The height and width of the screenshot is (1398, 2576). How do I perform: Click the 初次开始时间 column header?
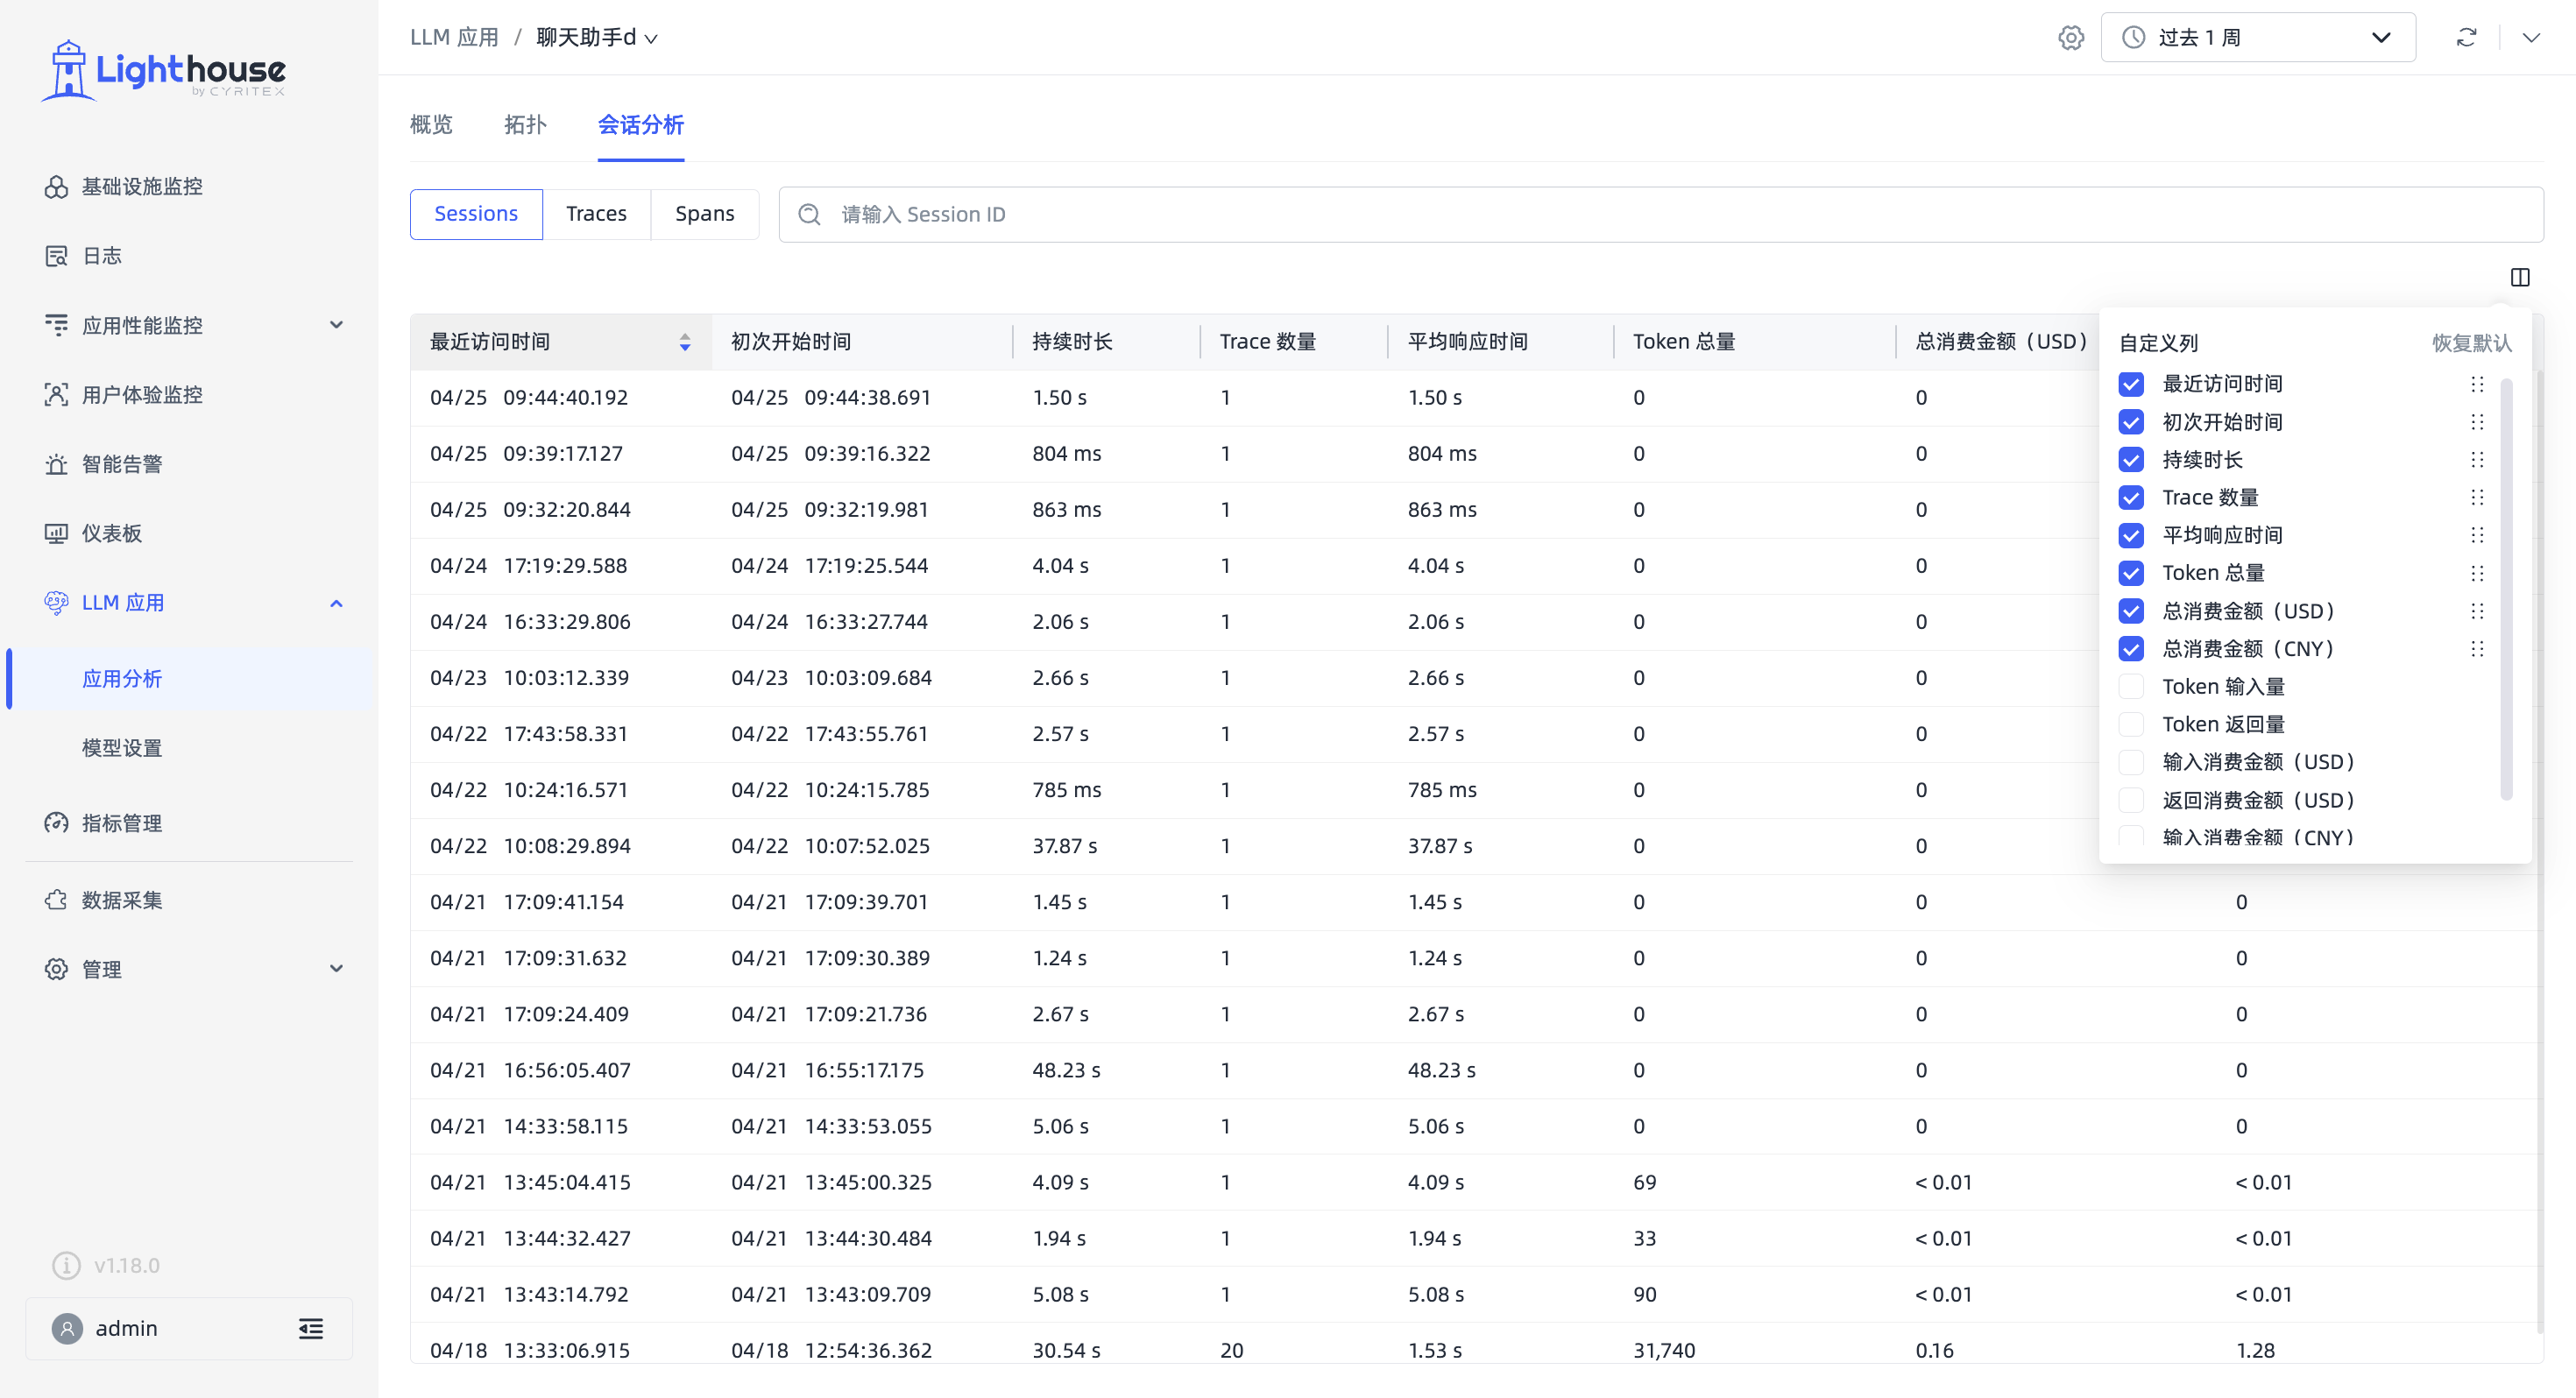point(862,342)
